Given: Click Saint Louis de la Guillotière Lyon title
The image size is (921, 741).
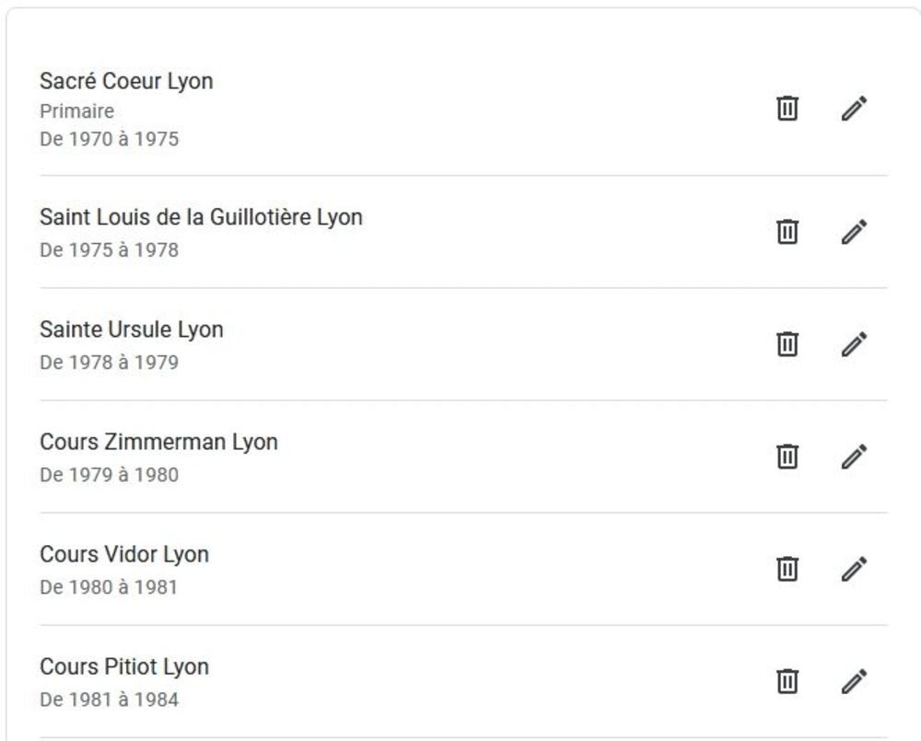Looking at the screenshot, I should 201,217.
